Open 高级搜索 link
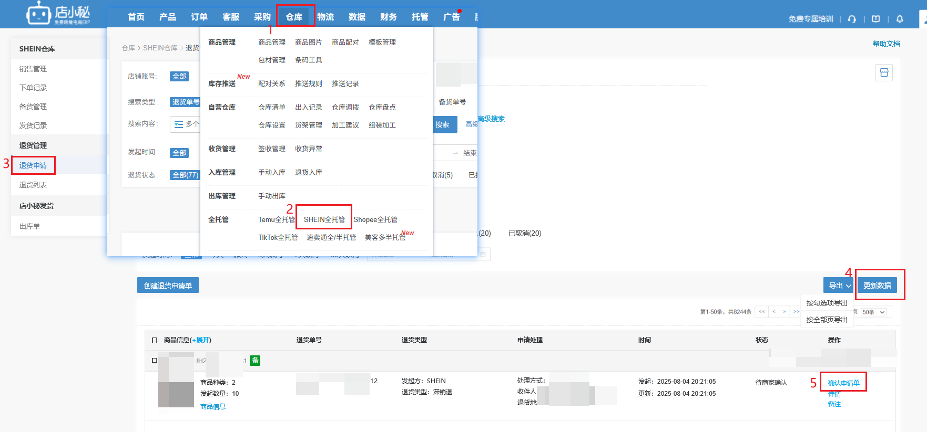927x432 pixels. 491,119
